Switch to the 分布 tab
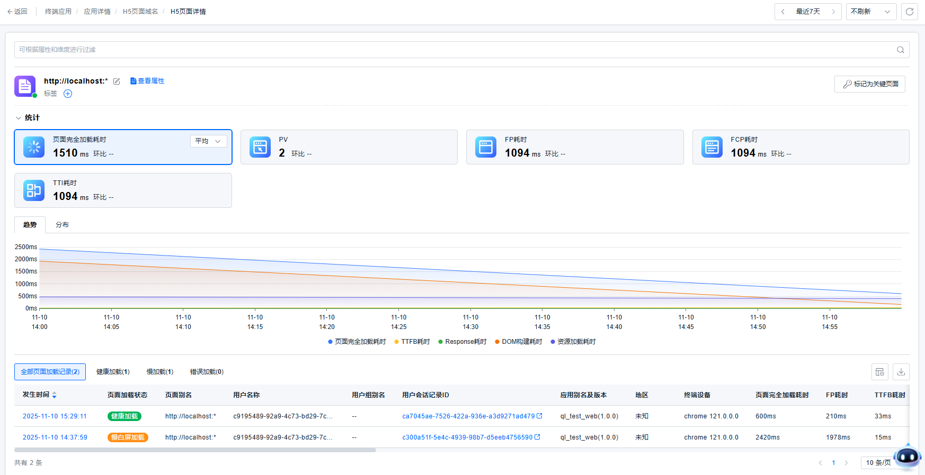 [62, 225]
